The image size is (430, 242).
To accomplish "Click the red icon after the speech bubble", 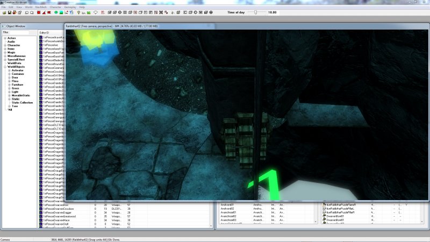I will click(x=103, y=12).
